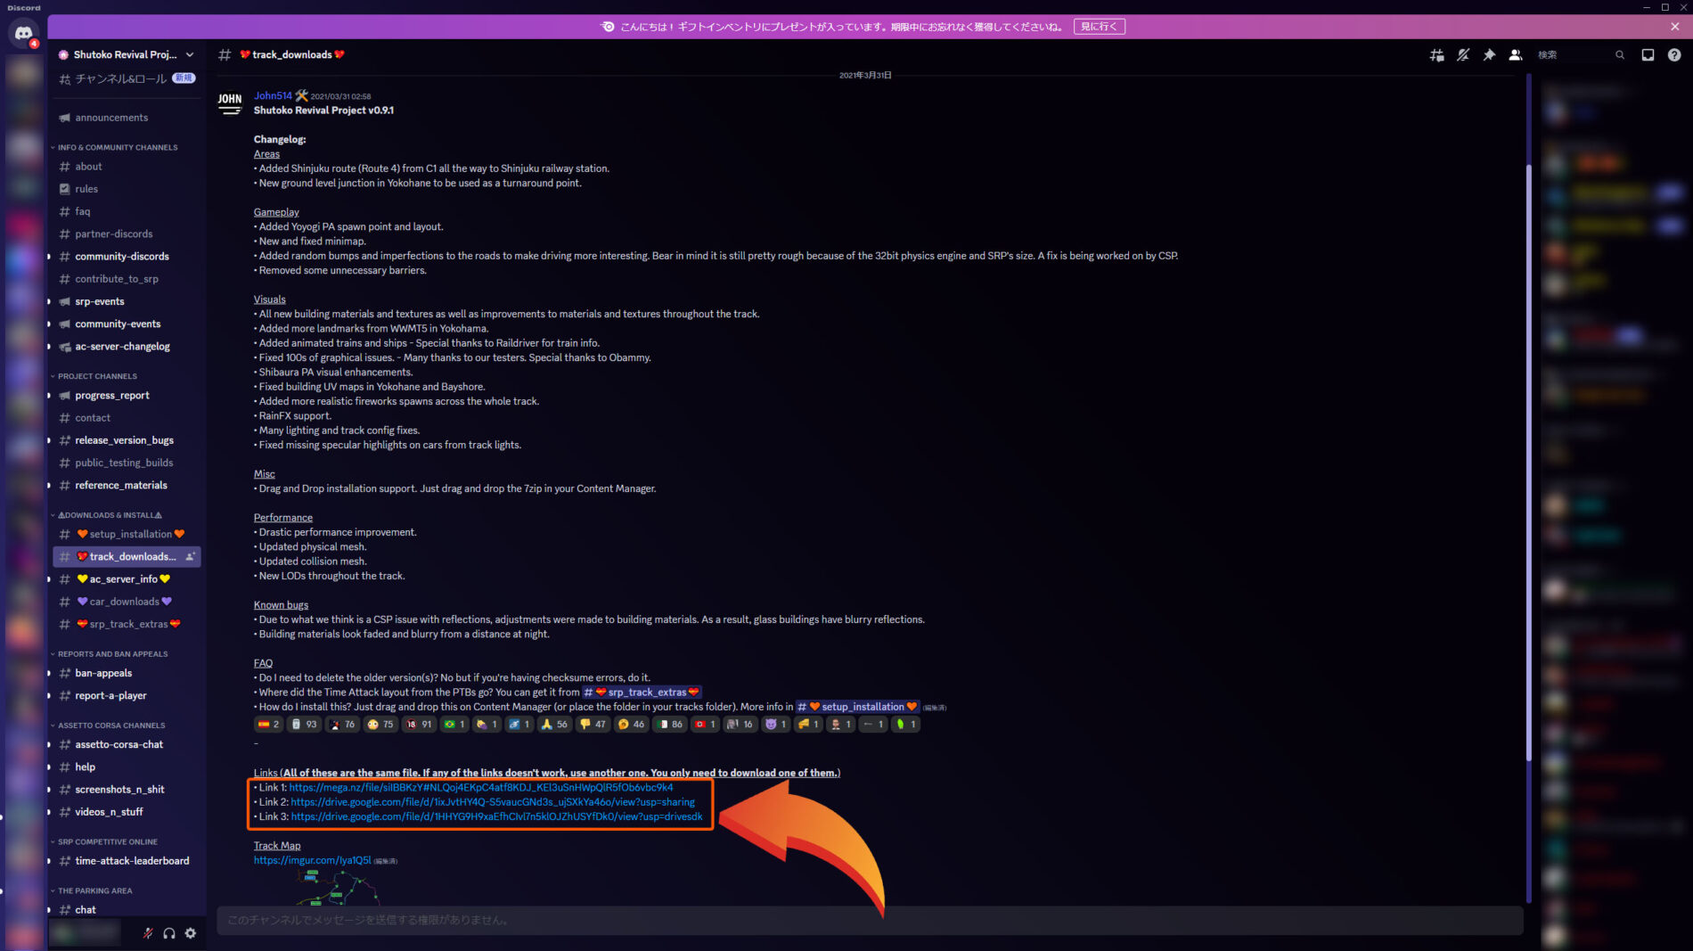Screen dimensions: 1693x951
Task: Open the rules channel
Action: pyautogui.click(x=127, y=189)
